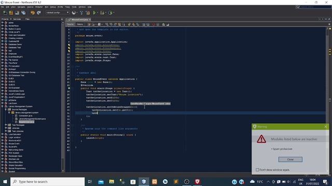Expand the Test Packages node
The height and width of the screenshot is (186, 332).
pyautogui.click(x=6, y=125)
